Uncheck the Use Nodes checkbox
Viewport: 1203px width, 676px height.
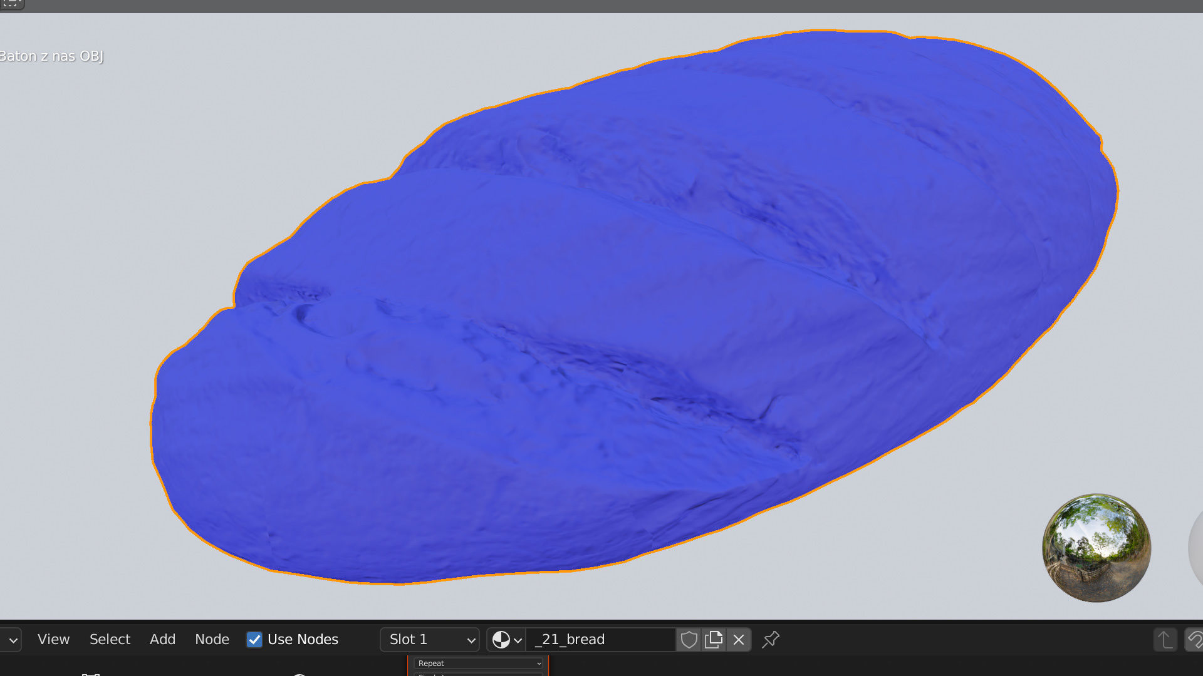pyautogui.click(x=254, y=640)
